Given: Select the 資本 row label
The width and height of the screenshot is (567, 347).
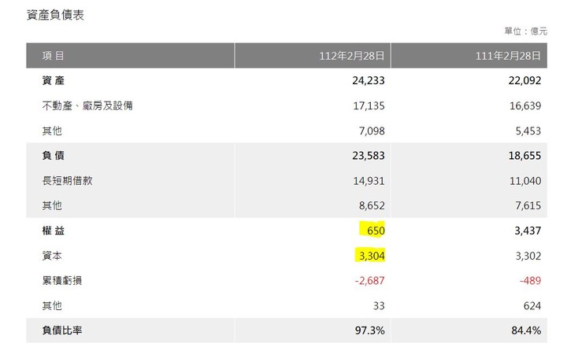Looking at the screenshot, I should 52,256.
